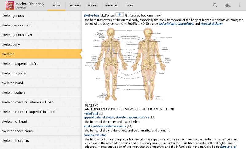Open the FAVORITES tab

point(111,5)
